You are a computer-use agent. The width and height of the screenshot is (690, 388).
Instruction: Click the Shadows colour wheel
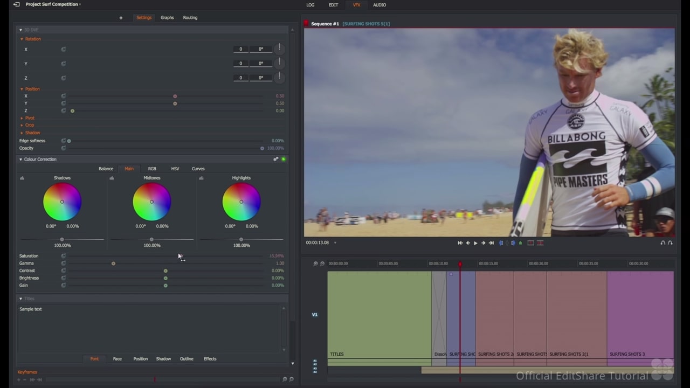pos(62,202)
